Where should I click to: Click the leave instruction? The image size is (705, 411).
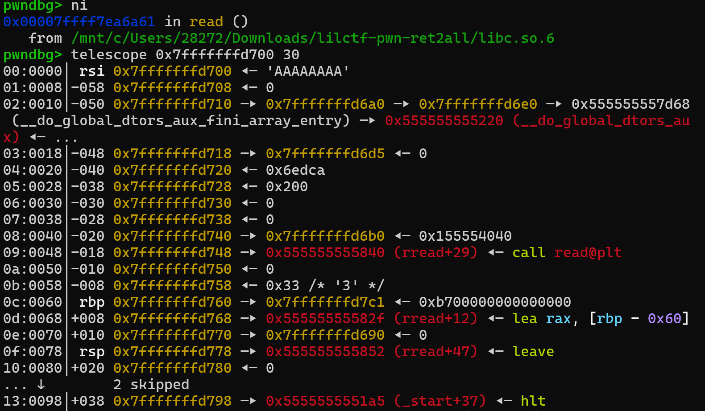(533, 352)
